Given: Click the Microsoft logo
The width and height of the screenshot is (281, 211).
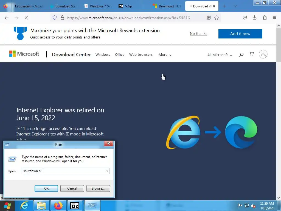Looking at the screenshot, I should [x=24, y=54].
